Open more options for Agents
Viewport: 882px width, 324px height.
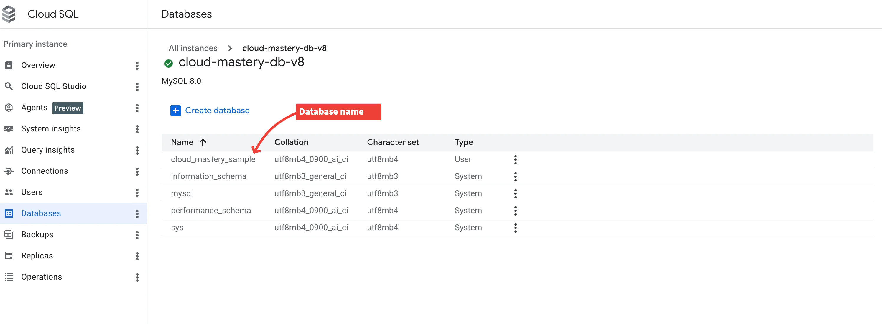pyautogui.click(x=137, y=108)
